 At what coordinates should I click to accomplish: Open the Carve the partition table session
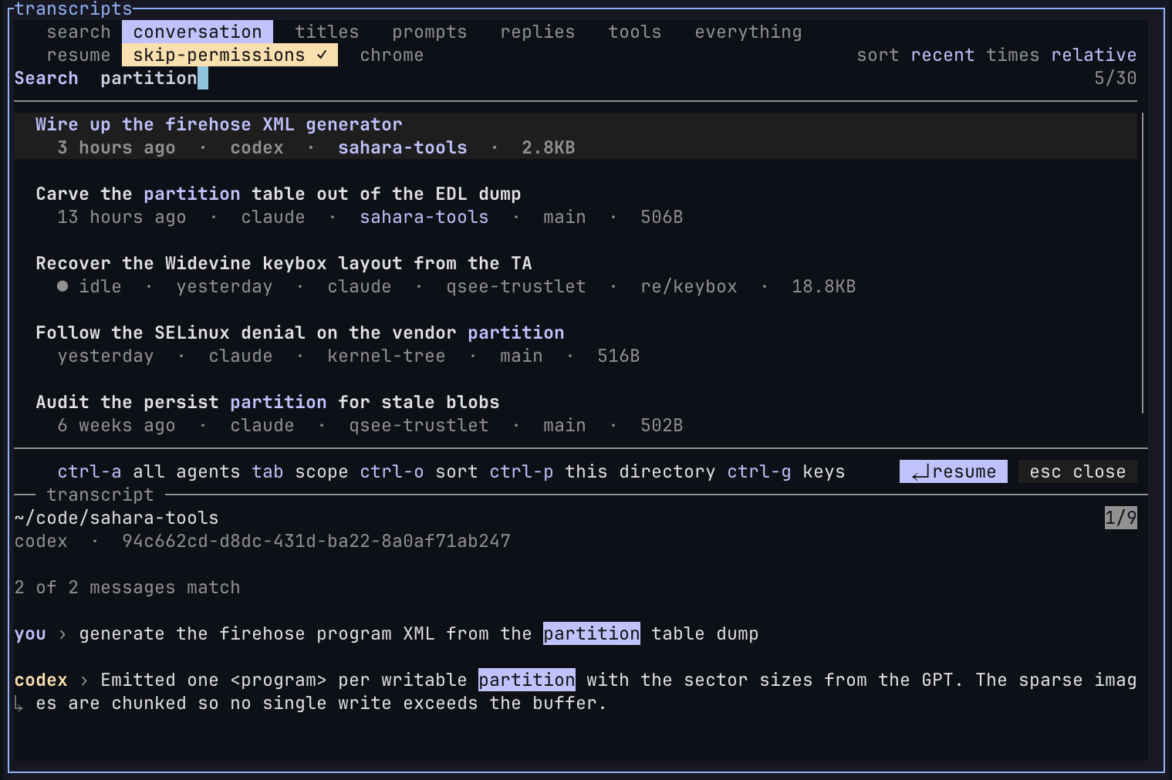576,205
